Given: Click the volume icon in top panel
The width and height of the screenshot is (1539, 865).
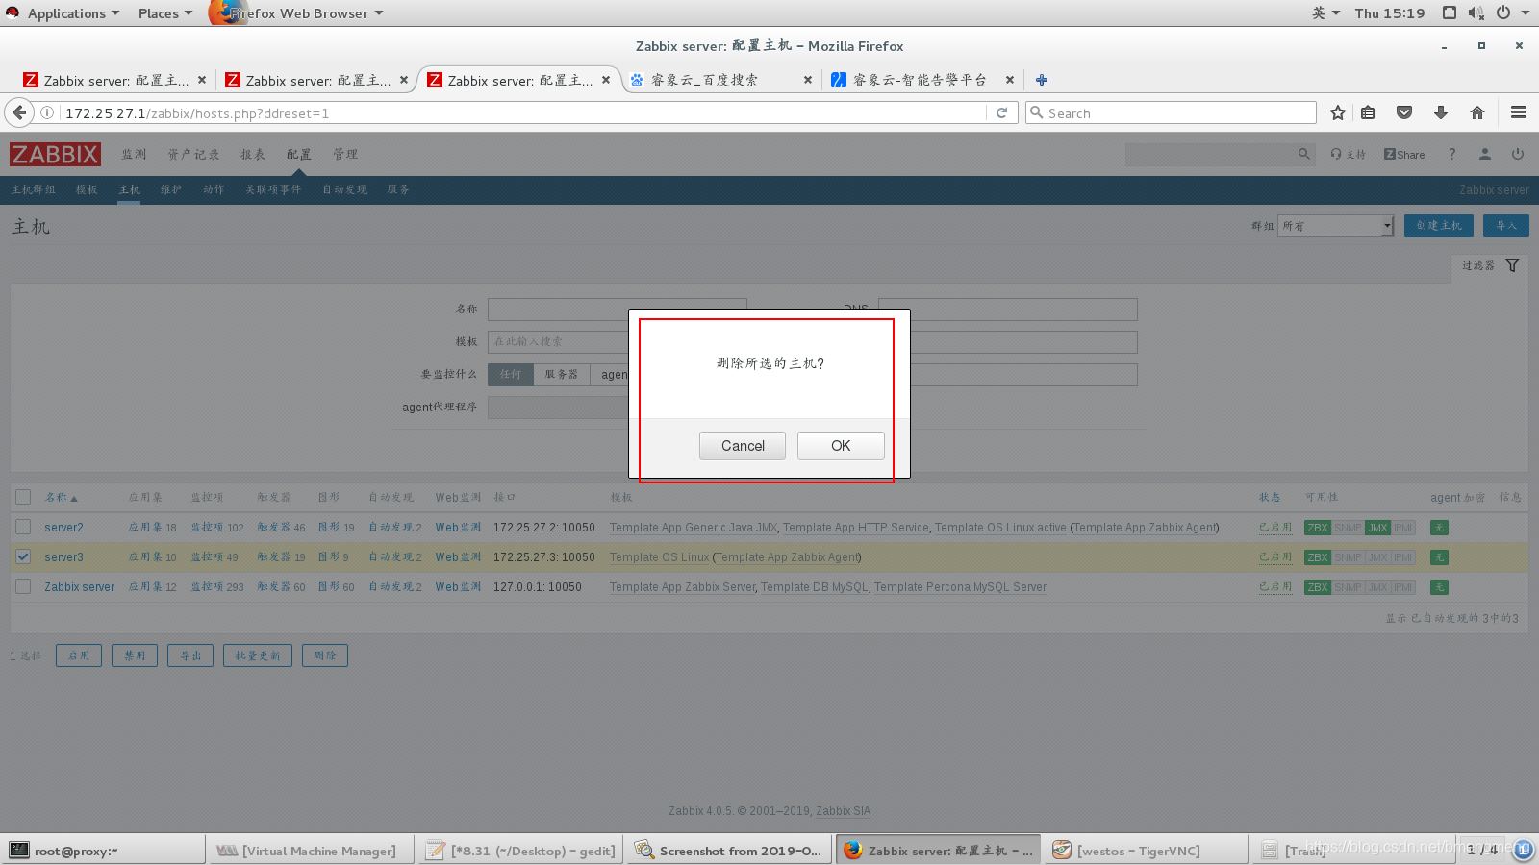Looking at the screenshot, I should (1476, 12).
